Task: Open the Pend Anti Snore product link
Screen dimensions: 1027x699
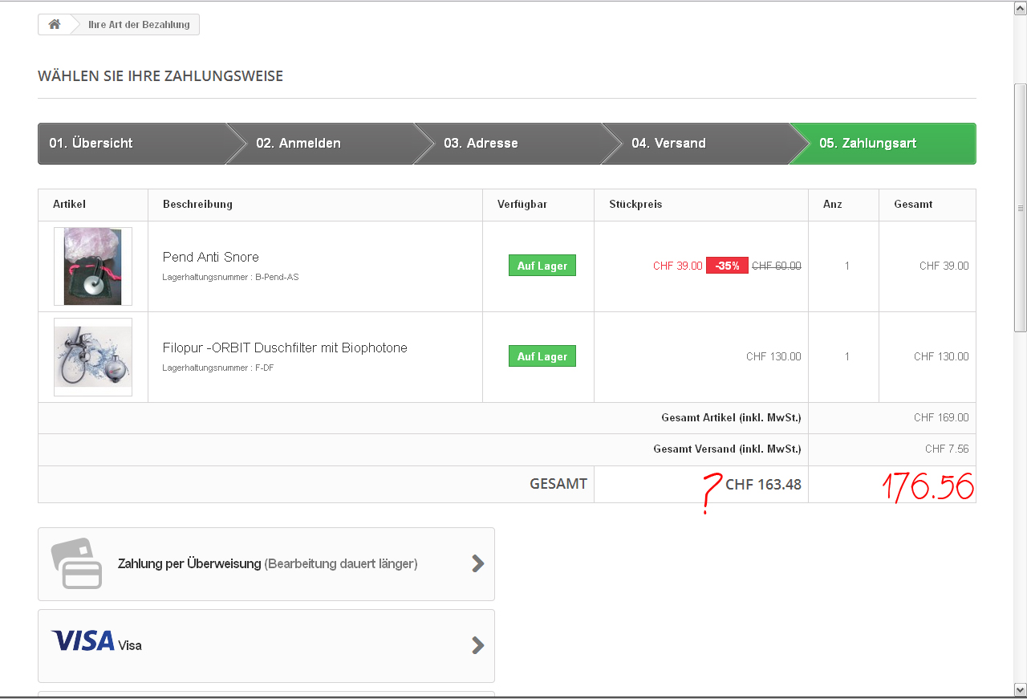Action: (x=211, y=257)
